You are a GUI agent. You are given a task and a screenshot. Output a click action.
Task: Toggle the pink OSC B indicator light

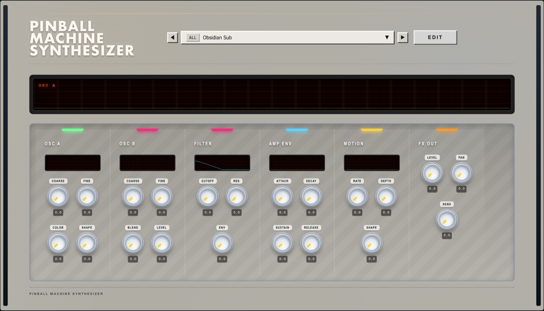[x=147, y=130]
